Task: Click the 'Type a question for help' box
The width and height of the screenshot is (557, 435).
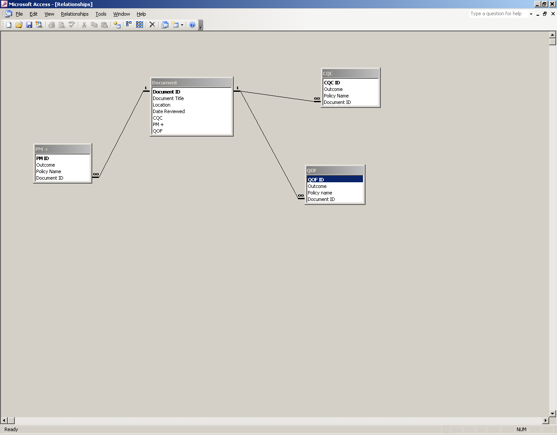Action: pyautogui.click(x=499, y=14)
